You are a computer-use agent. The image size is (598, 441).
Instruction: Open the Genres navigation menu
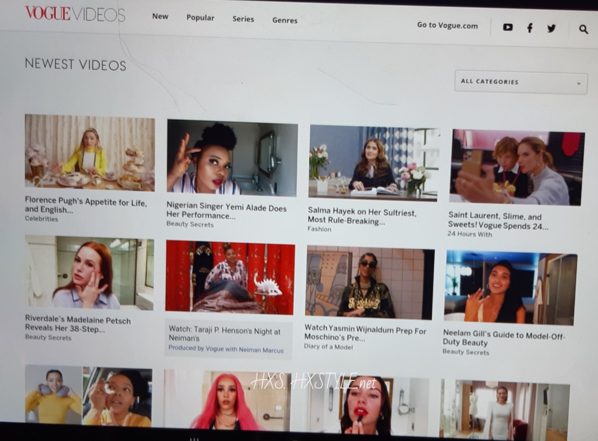pos(285,20)
